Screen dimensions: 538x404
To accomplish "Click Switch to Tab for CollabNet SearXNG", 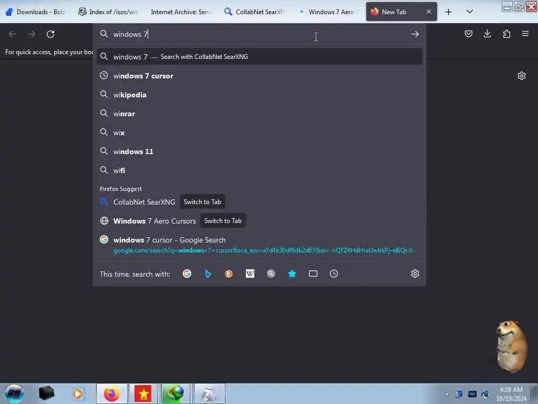I will point(202,202).
